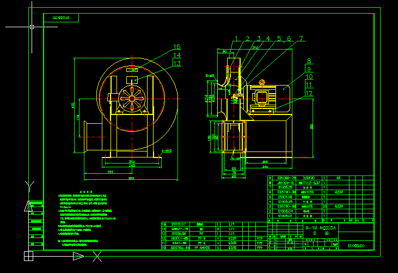Select part balloon number 6

(289, 39)
